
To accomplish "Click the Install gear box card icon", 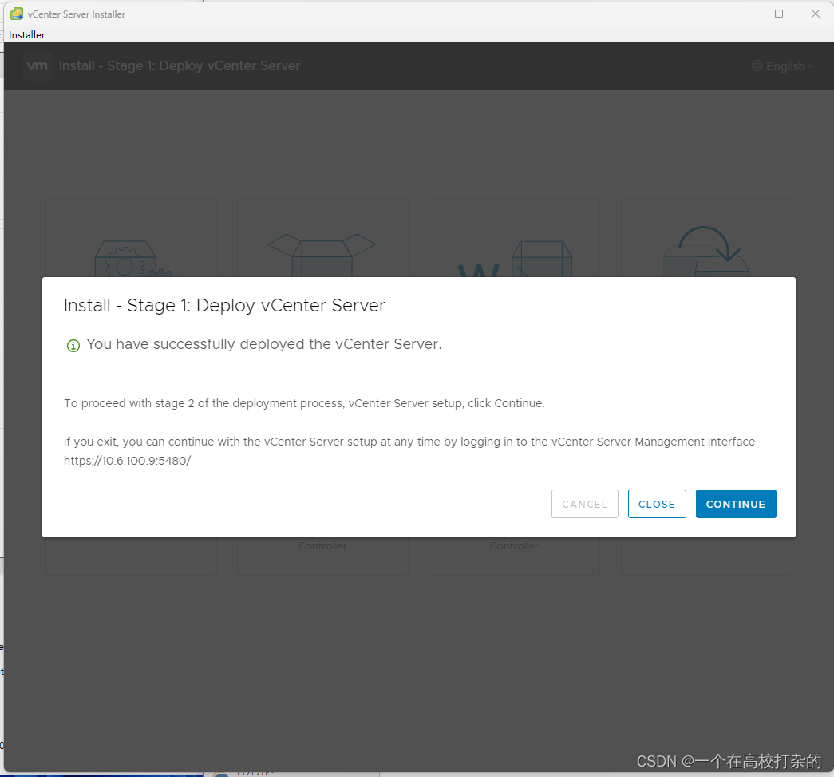I will [132, 258].
